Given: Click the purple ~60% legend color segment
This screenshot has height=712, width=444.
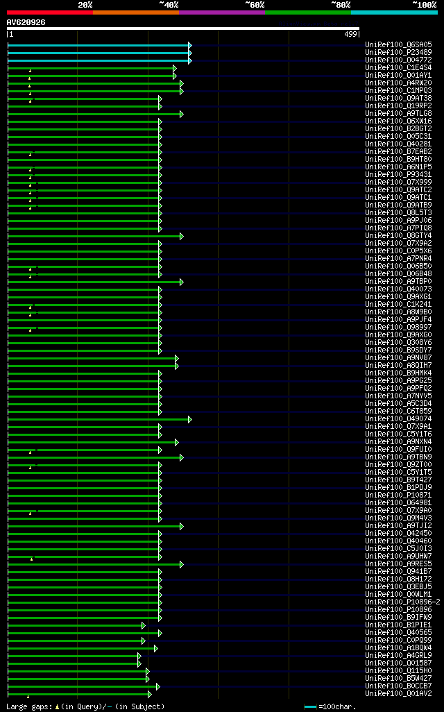Looking at the screenshot, I should (222, 12).
